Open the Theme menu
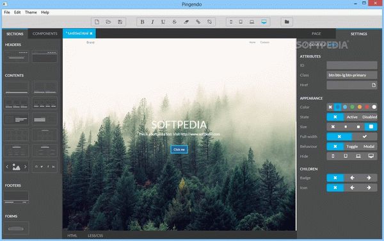This screenshot has width=384, height=241. click(31, 12)
